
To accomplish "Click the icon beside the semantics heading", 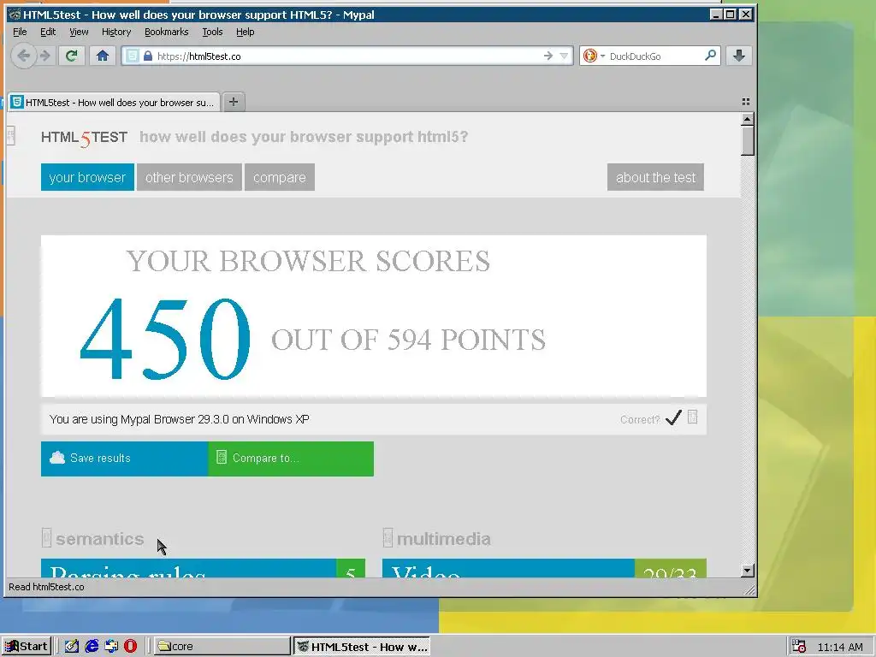I will pos(46,538).
